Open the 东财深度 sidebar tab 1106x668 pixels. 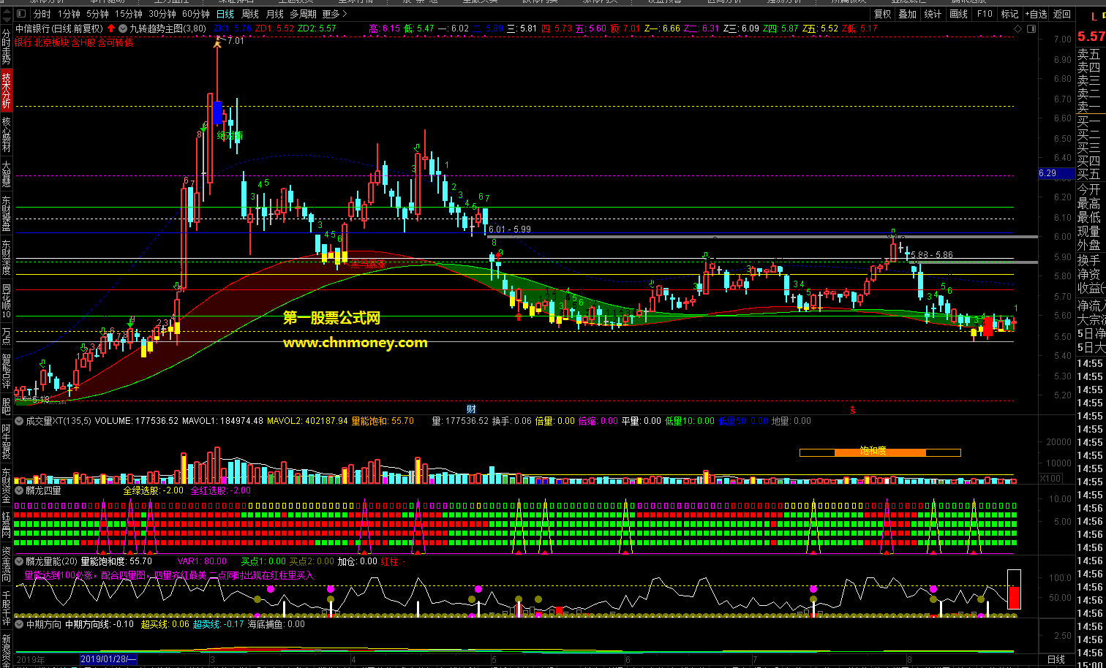(x=7, y=257)
